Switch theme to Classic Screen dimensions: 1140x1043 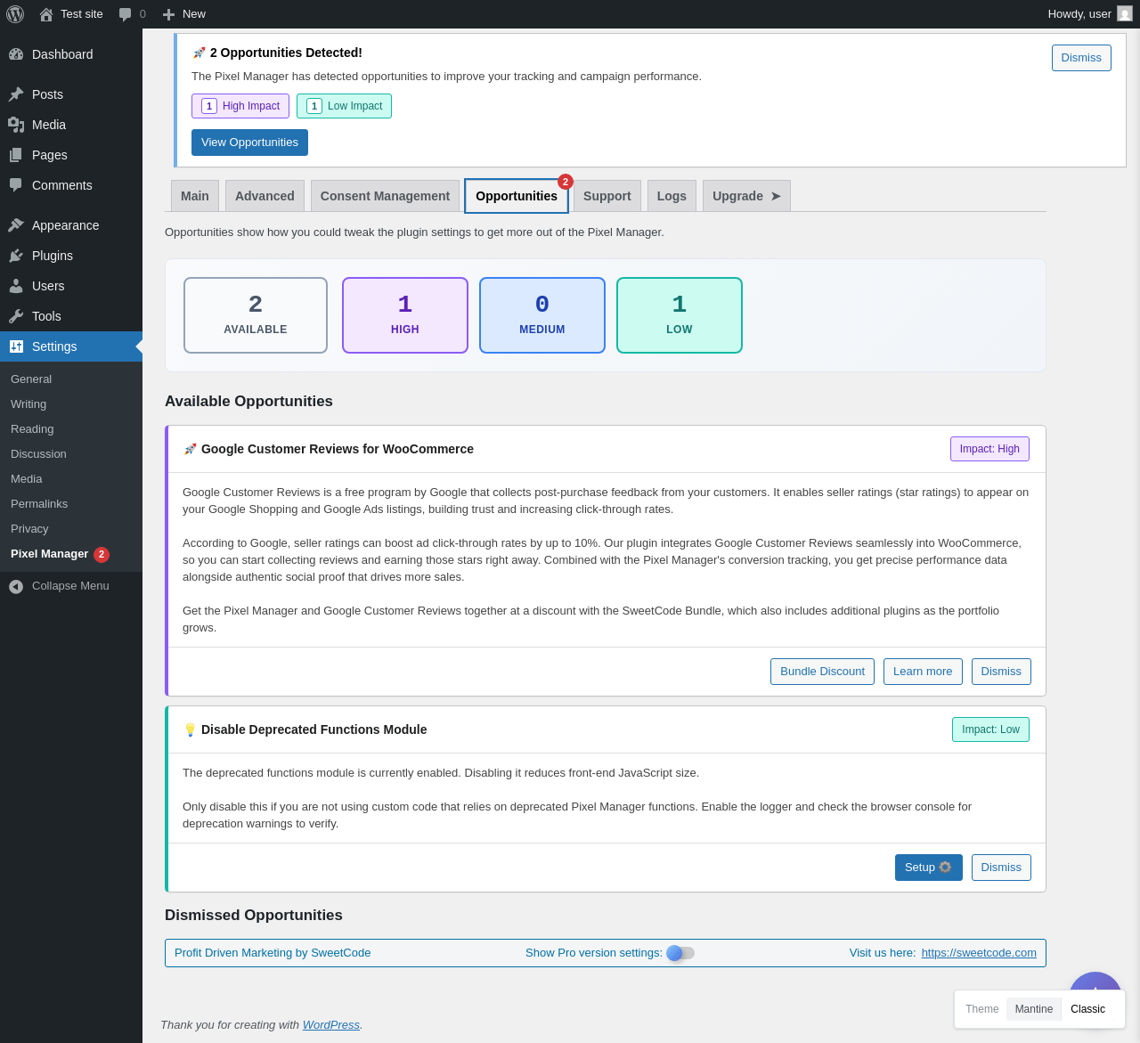1087,1009
